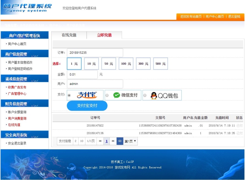Open 收费广告发布 in the sidebar
Screen dimensions: 247x180
[16, 87]
